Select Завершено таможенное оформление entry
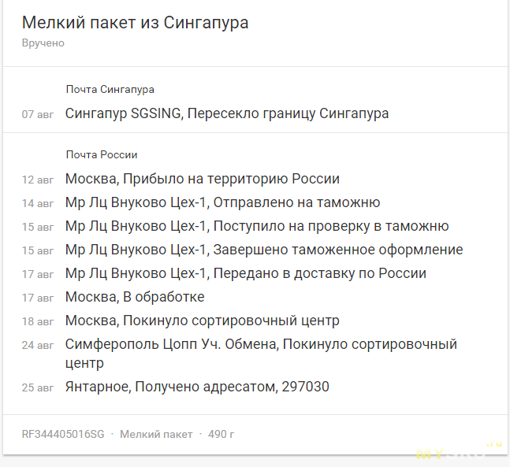Image resolution: width=510 pixels, height=467 pixels. pos(264,250)
